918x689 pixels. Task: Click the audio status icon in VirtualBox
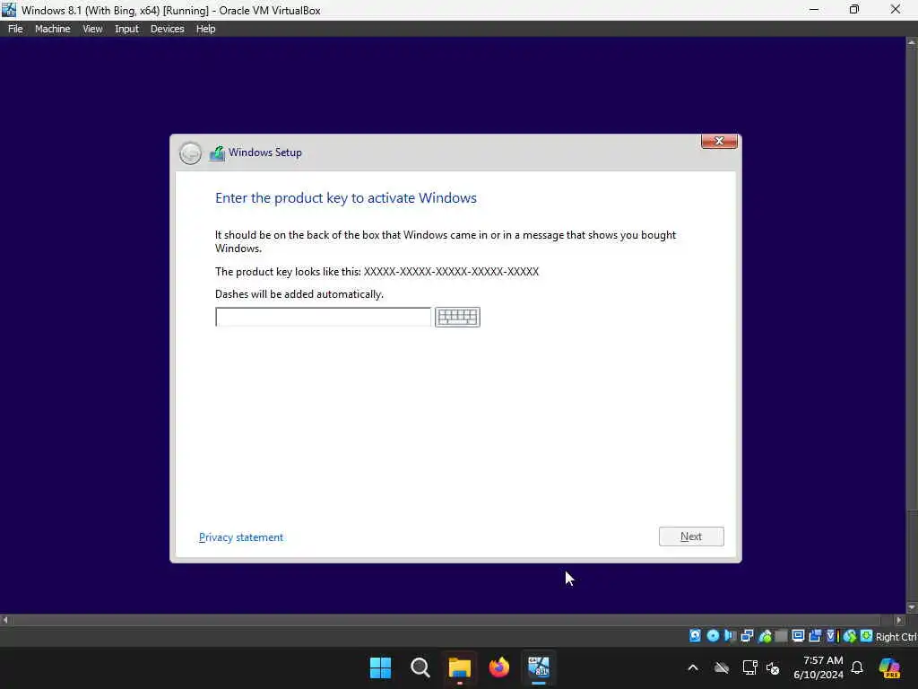730,636
